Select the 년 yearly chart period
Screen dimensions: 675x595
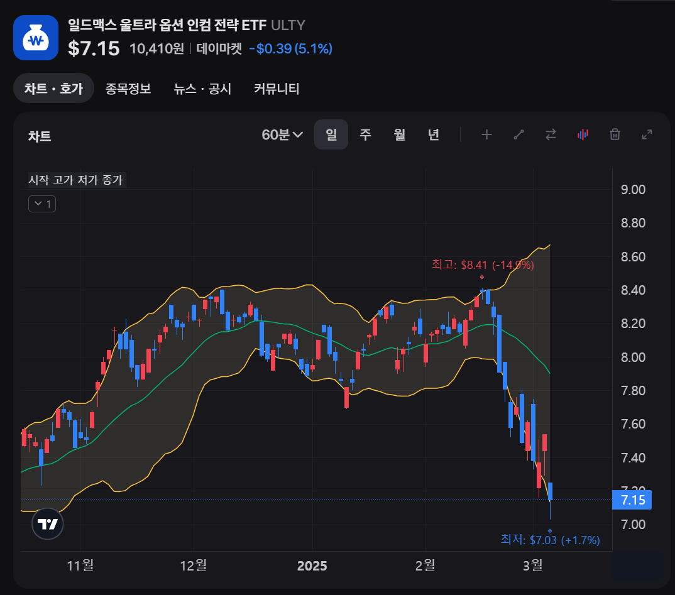[x=434, y=134]
